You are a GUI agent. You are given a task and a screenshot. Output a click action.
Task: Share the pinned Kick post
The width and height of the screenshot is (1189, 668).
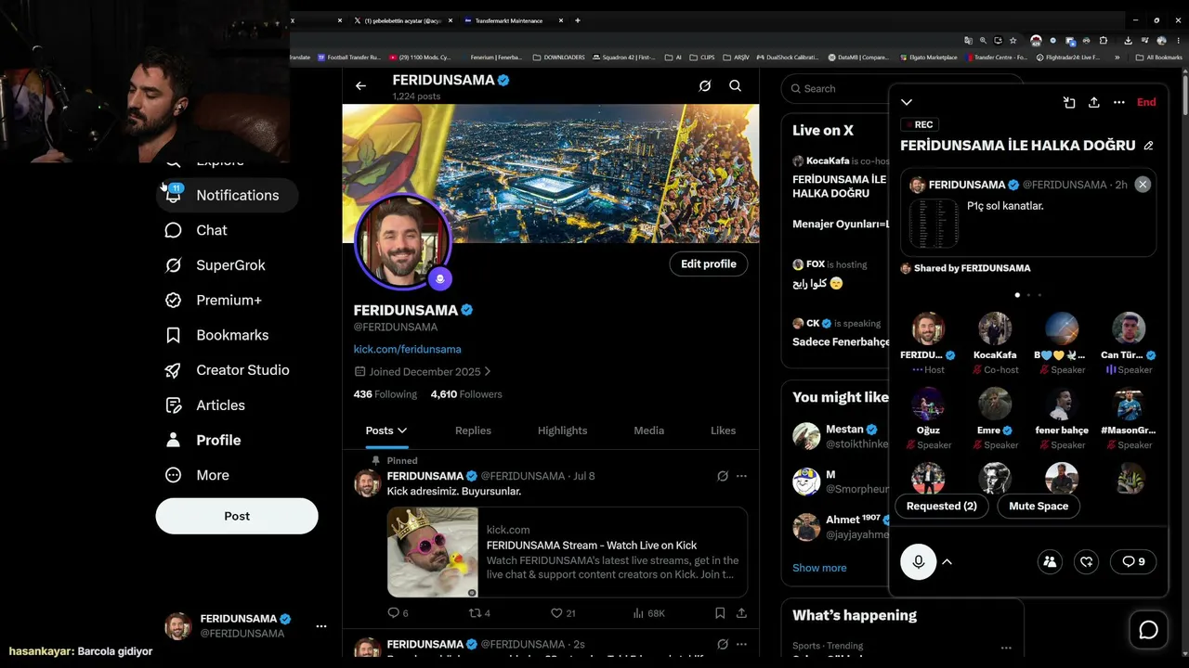741,613
